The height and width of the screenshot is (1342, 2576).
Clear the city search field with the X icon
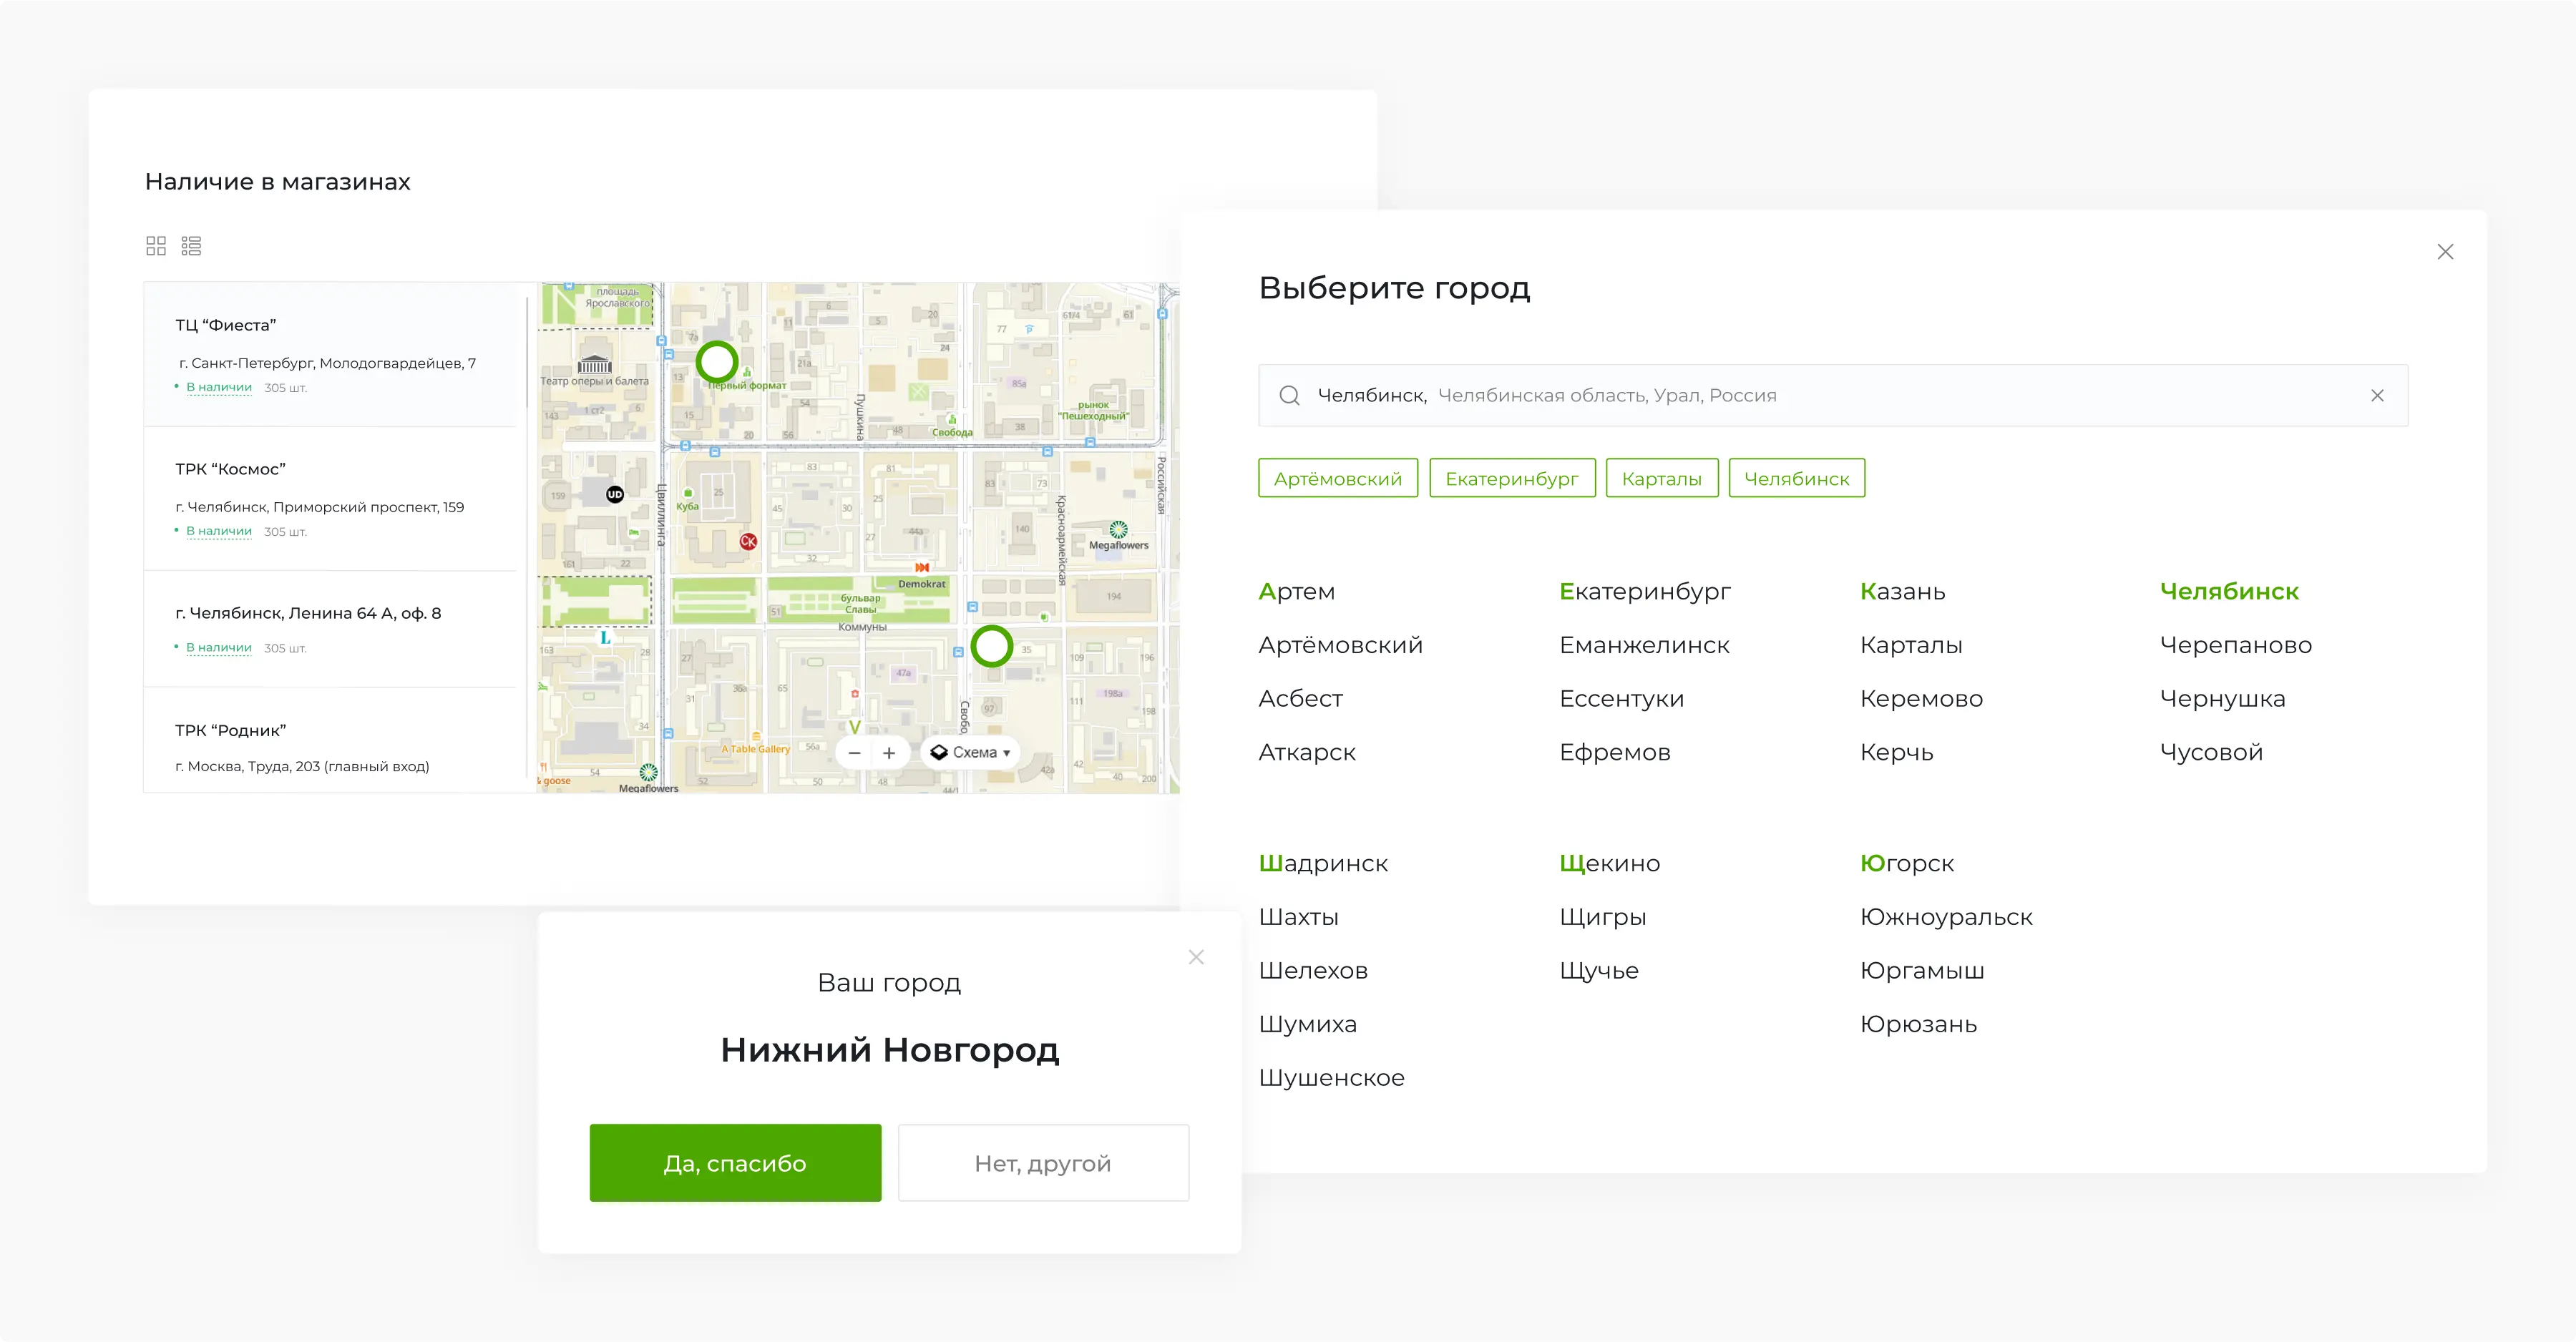point(2378,395)
